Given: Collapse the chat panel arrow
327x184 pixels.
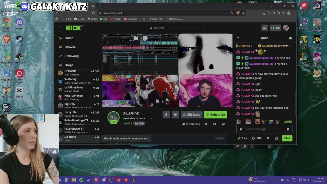Looking at the screenshot, I should tap(238, 38).
